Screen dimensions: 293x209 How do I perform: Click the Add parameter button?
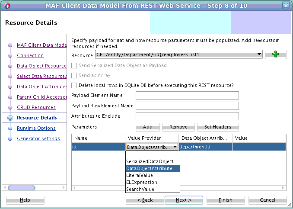click(x=148, y=127)
